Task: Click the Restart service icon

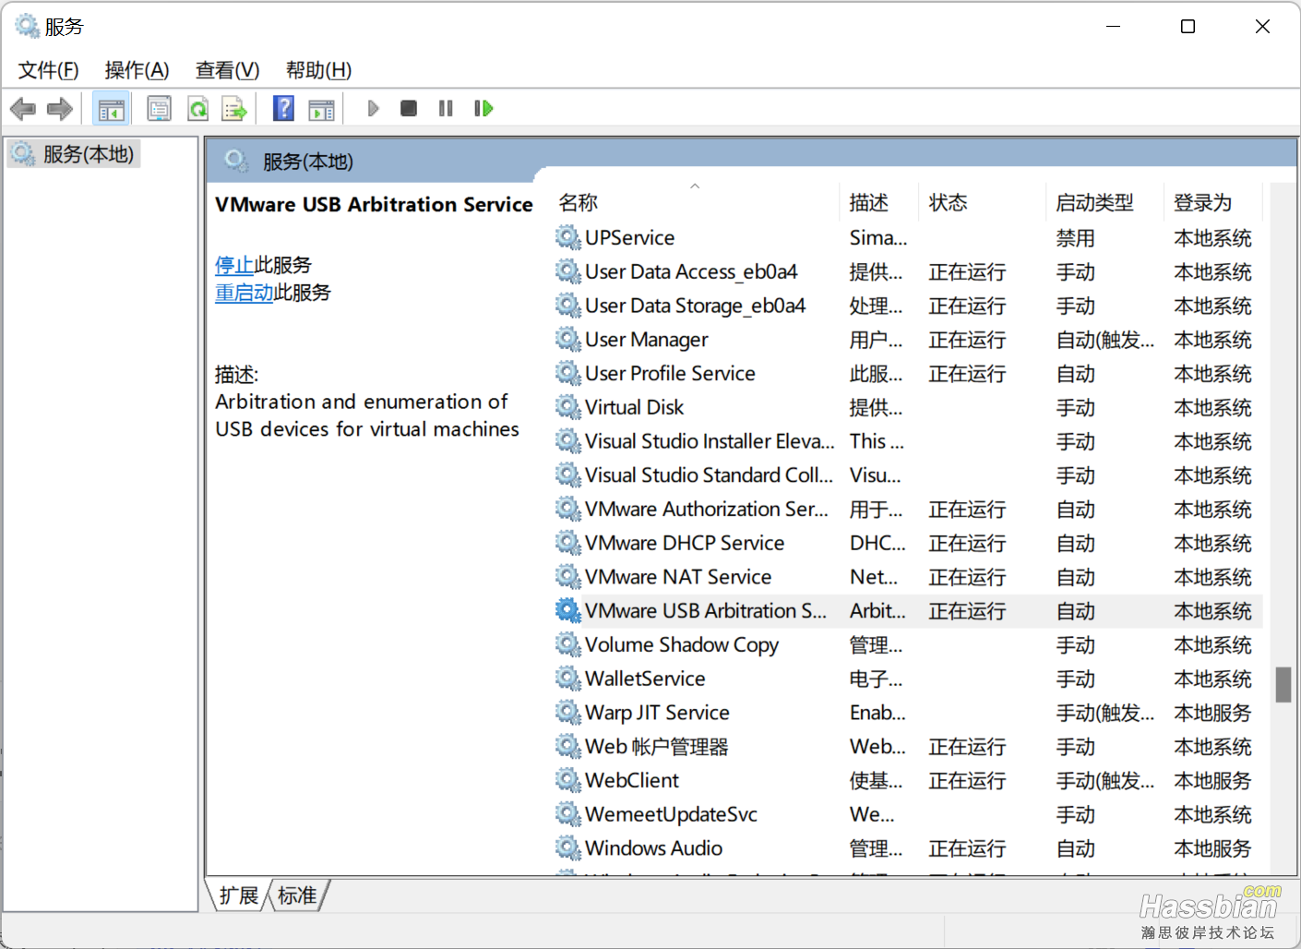Action: tap(483, 109)
